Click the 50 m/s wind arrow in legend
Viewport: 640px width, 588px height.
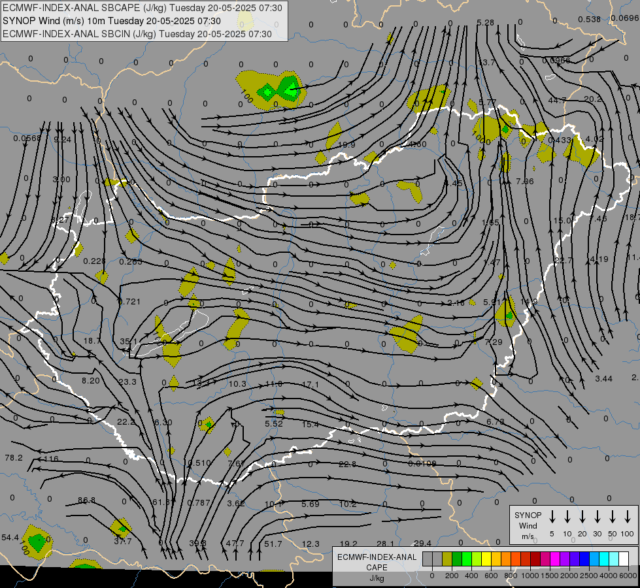tap(613, 516)
